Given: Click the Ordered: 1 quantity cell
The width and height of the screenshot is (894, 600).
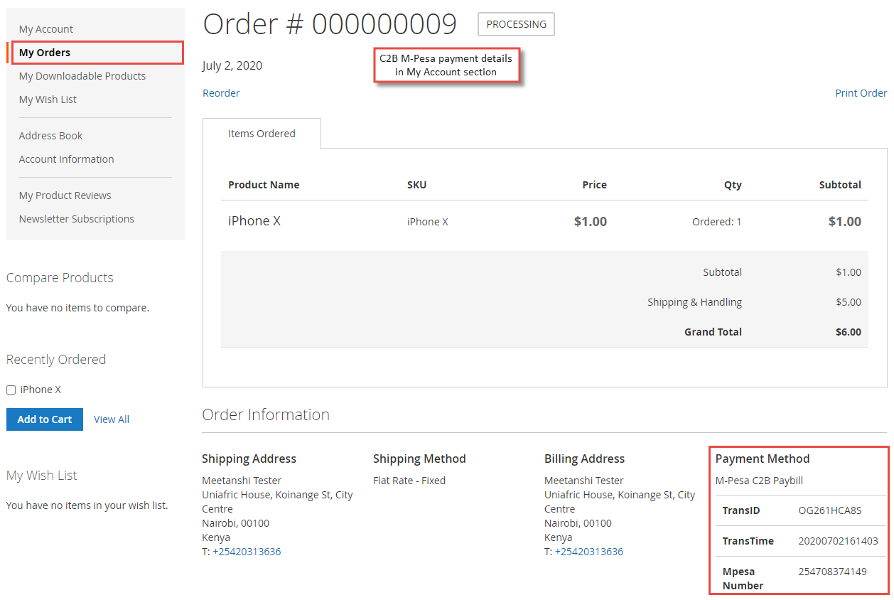Looking at the screenshot, I should pyautogui.click(x=716, y=222).
